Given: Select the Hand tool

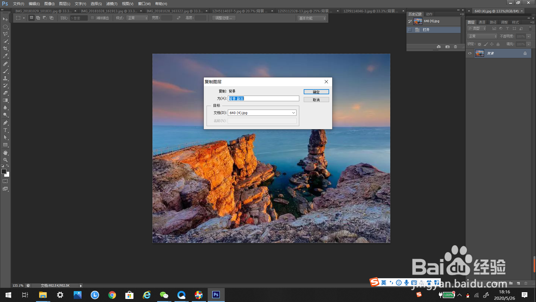Looking at the screenshot, I should click(x=5, y=153).
